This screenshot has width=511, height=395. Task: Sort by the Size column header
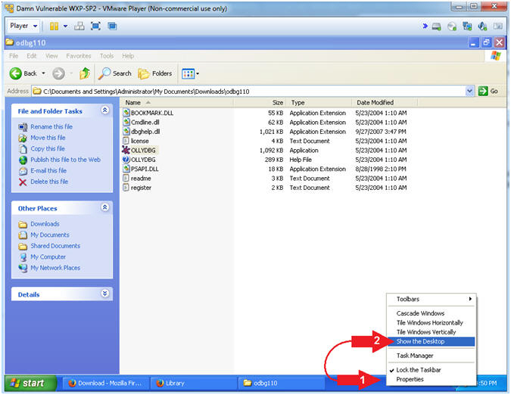(x=260, y=103)
